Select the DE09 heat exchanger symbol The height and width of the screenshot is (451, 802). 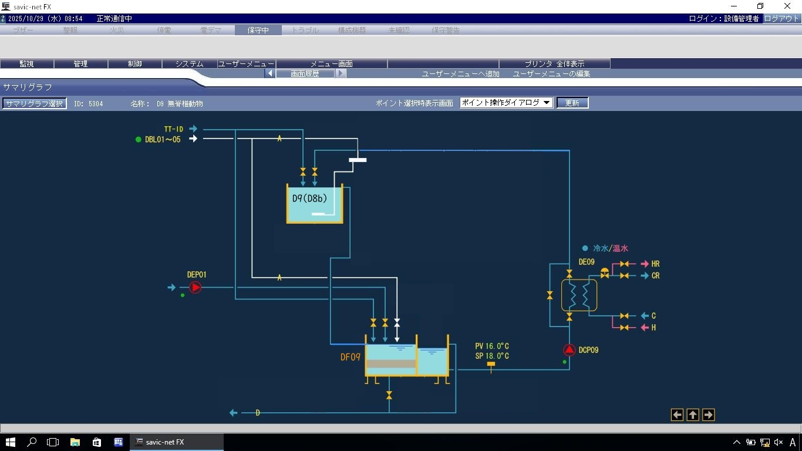pyautogui.click(x=579, y=295)
